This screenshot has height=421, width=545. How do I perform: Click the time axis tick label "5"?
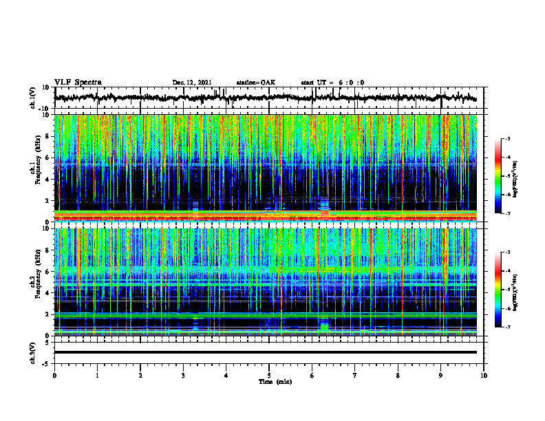coord(269,376)
